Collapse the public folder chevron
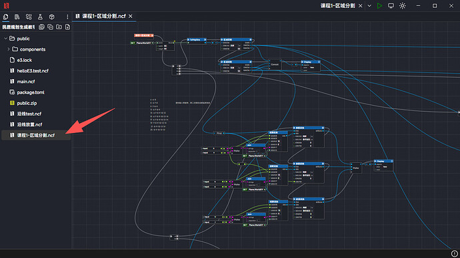Image resolution: width=460 pixels, height=258 pixels. click(5, 39)
